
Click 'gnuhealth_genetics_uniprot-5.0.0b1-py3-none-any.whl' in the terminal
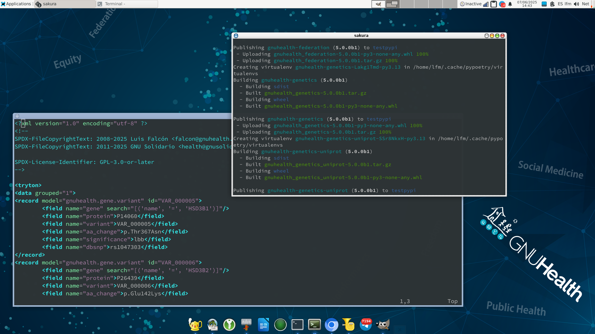(343, 178)
